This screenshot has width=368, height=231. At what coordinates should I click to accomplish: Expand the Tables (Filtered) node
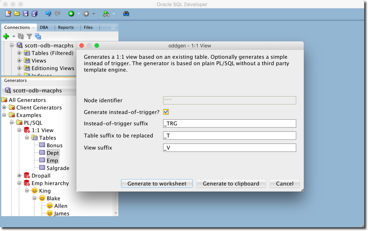[19, 53]
